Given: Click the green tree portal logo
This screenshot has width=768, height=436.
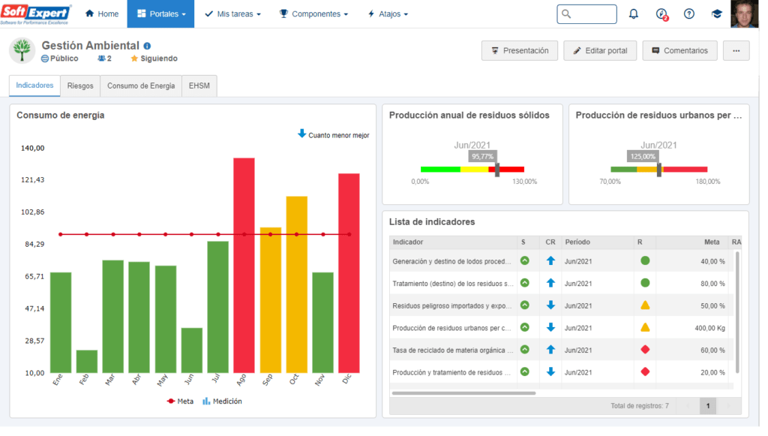Looking at the screenshot, I should point(22,51).
